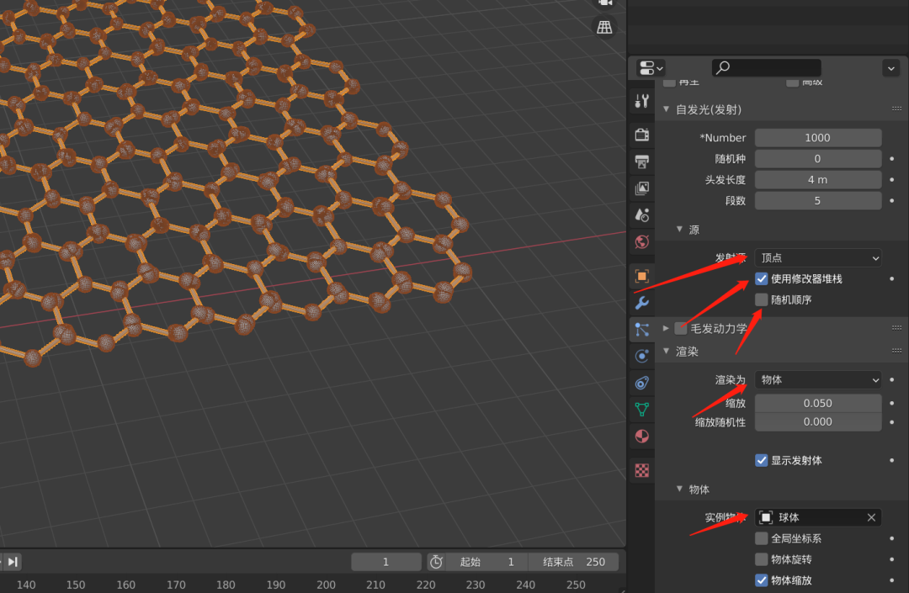Open the View Layer properties tab
This screenshot has height=593, width=909.
coord(641,188)
